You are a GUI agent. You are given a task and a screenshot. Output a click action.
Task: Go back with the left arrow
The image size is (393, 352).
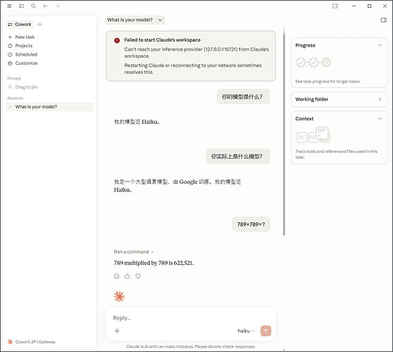45,6
